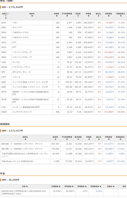Click pension gain rate 0.24%

coord(99,191)
